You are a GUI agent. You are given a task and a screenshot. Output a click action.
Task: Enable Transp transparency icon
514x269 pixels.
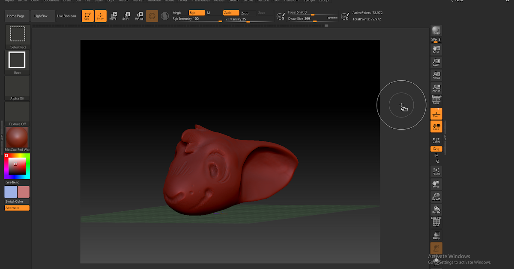coord(436,235)
